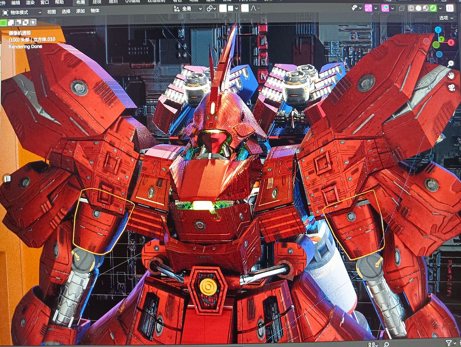Click the filter funnel icon at bottom right
Screen dimensions: 461x347
(448, 343)
